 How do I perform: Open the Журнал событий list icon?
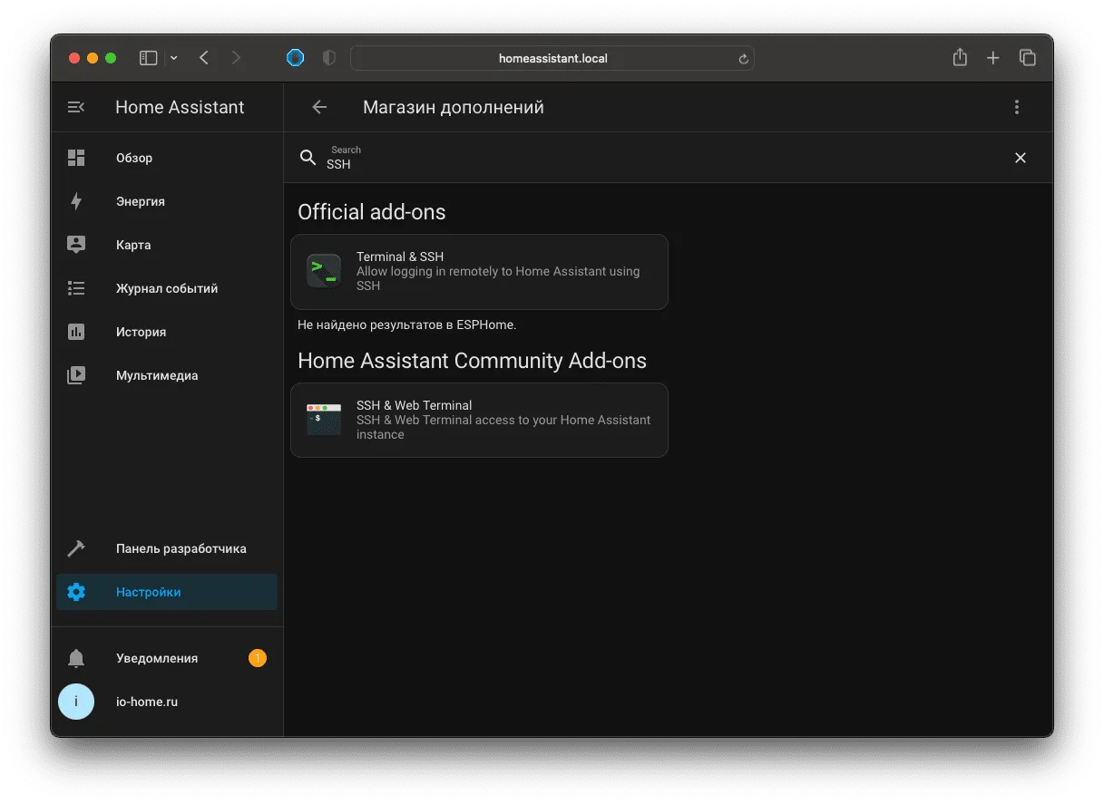tap(76, 288)
